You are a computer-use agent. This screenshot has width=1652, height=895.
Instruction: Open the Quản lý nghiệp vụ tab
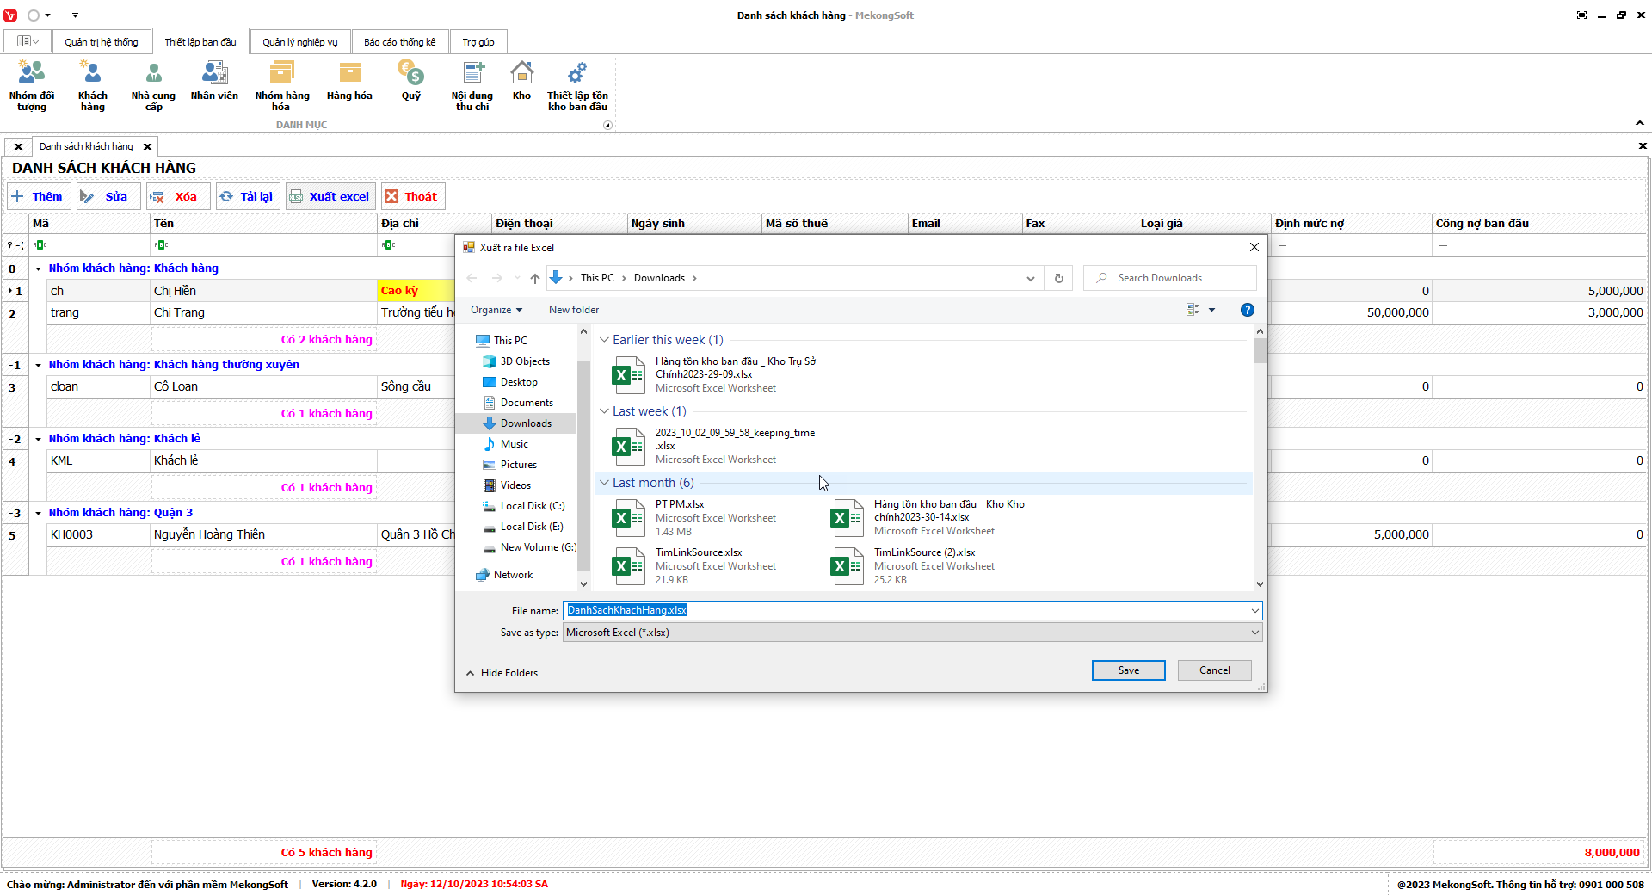pyautogui.click(x=299, y=42)
